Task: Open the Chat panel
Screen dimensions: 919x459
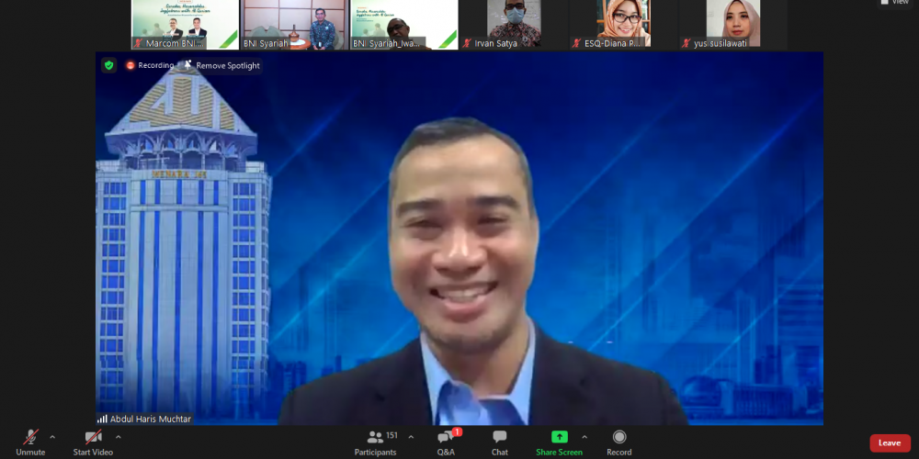Action: pos(499,440)
